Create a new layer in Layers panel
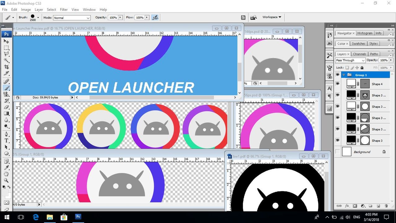 coord(378,206)
